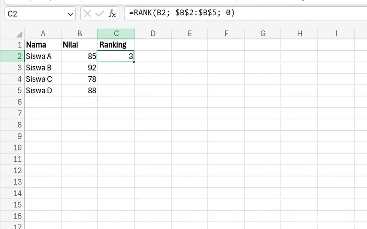Click the fill handle of cell C2
The height and width of the screenshot is (229, 367).
[x=134, y=62]
